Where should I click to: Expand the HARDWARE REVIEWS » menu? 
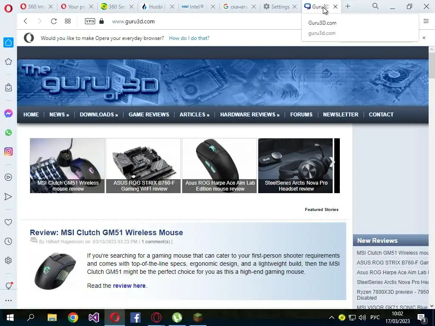coord(250,115)
